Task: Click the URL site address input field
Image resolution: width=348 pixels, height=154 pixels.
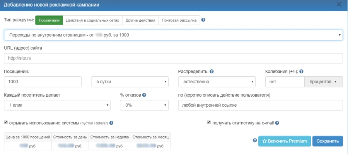Action: (173, 58)
